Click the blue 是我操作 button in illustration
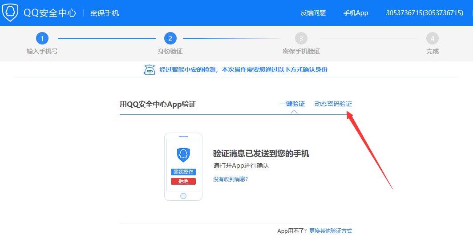Image resolution: width=473 pixels, height=251 pixels. click(183, 172)
